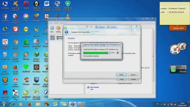This screenshot has height=107, width=190.
Task: Click the battery meter gadget showing 36%
Action: click(x=178, y=69)
